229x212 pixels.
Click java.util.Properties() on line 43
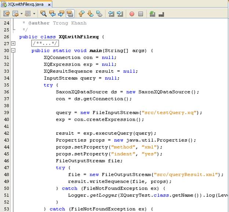click(x=160, y=140)
